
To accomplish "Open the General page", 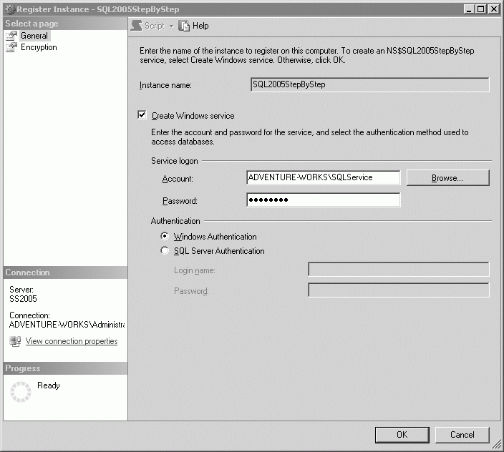I will coord(34,36).
